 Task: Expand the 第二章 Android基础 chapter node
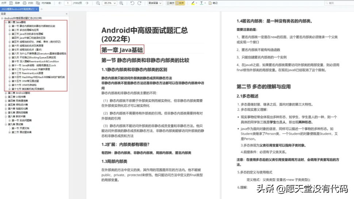pyautogui.click(x=6, y=93)
